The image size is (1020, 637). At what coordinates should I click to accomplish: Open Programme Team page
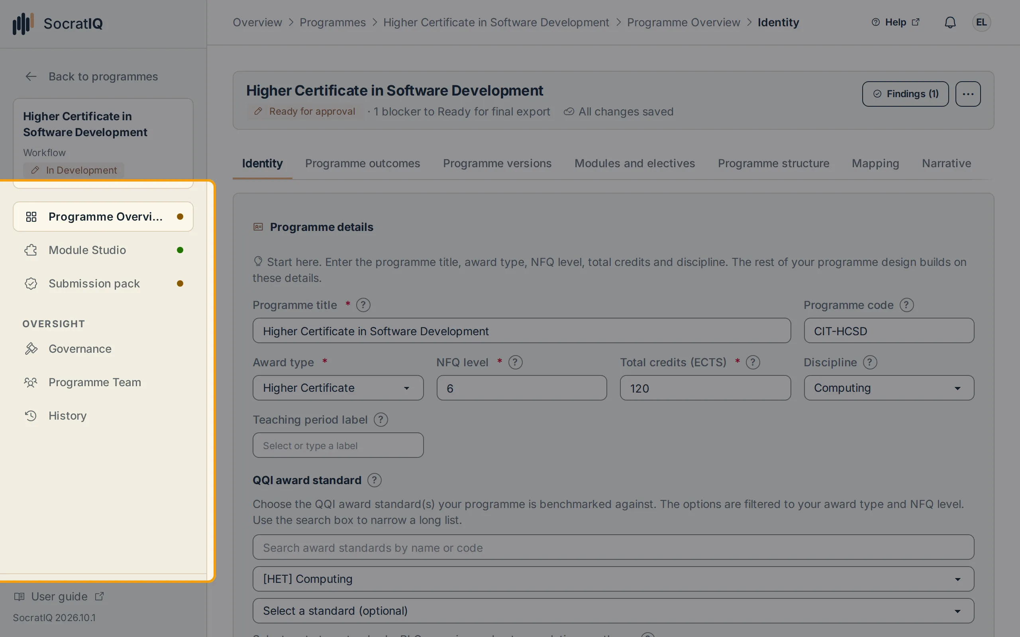point(103,382)
